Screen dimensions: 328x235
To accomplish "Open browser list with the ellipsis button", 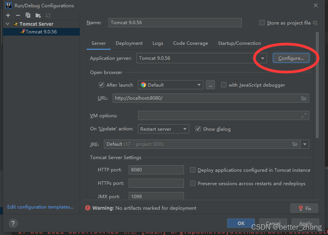I will [x=210, y=85].
